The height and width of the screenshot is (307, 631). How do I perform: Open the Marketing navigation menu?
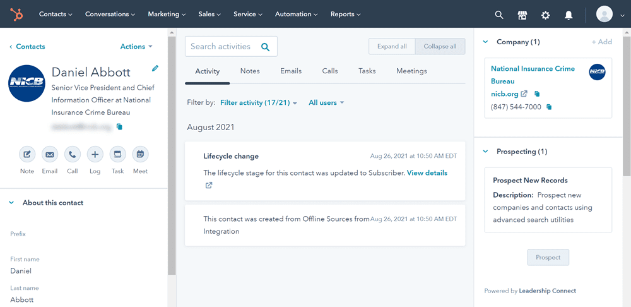point(167,14)
